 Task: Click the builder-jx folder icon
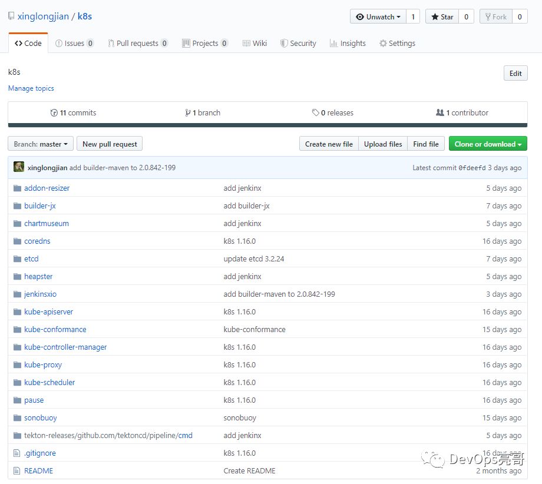coord(17,205)
